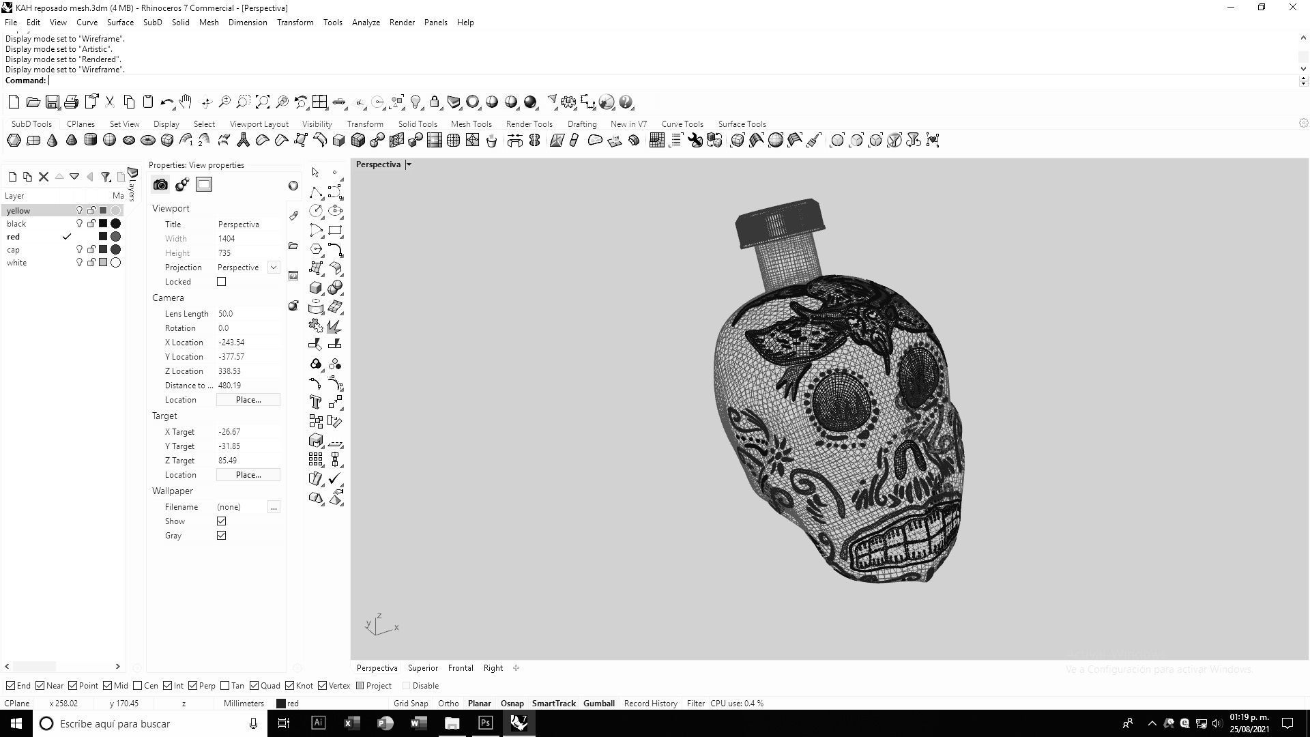Open the Projection dropdown

pos(274,268)
